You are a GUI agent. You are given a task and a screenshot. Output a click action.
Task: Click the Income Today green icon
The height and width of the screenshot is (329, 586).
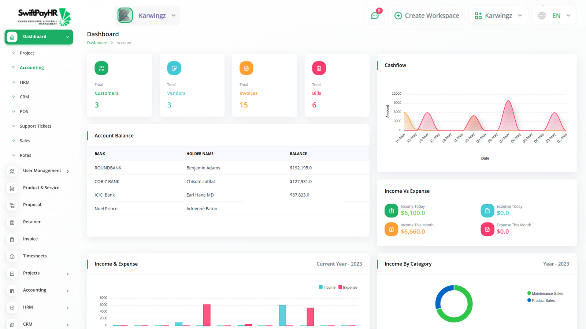point(391,211)
